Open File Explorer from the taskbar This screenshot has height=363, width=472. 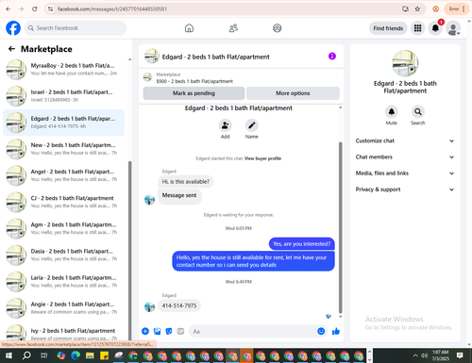click(90, 355)
